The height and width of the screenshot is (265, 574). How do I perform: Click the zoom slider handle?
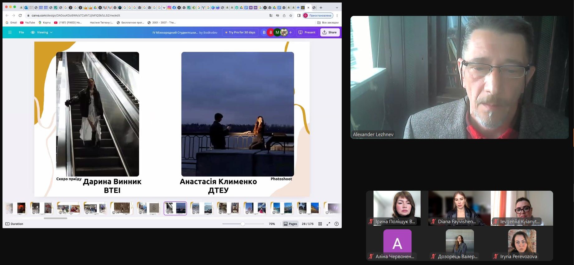pos(243,224)
